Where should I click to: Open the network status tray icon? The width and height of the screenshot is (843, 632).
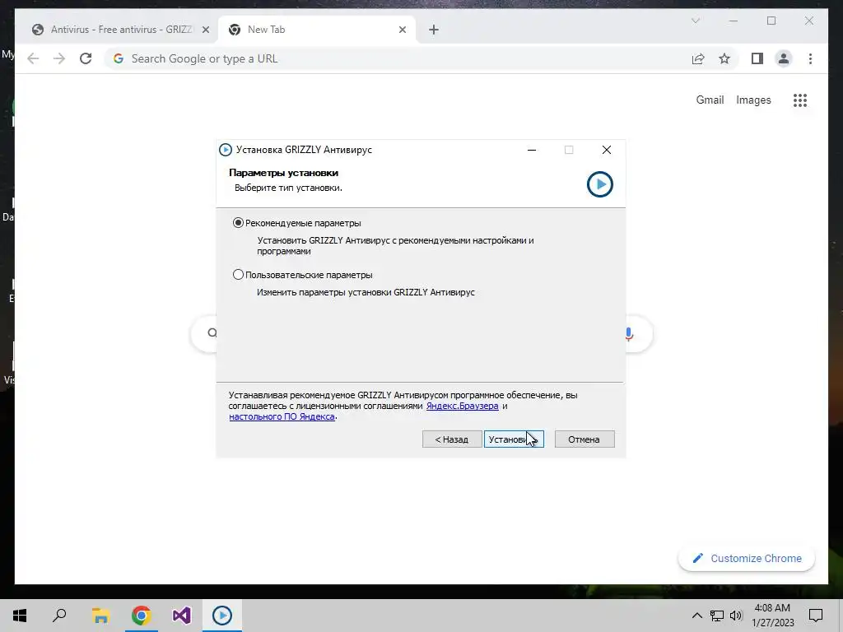pos(717,616)
